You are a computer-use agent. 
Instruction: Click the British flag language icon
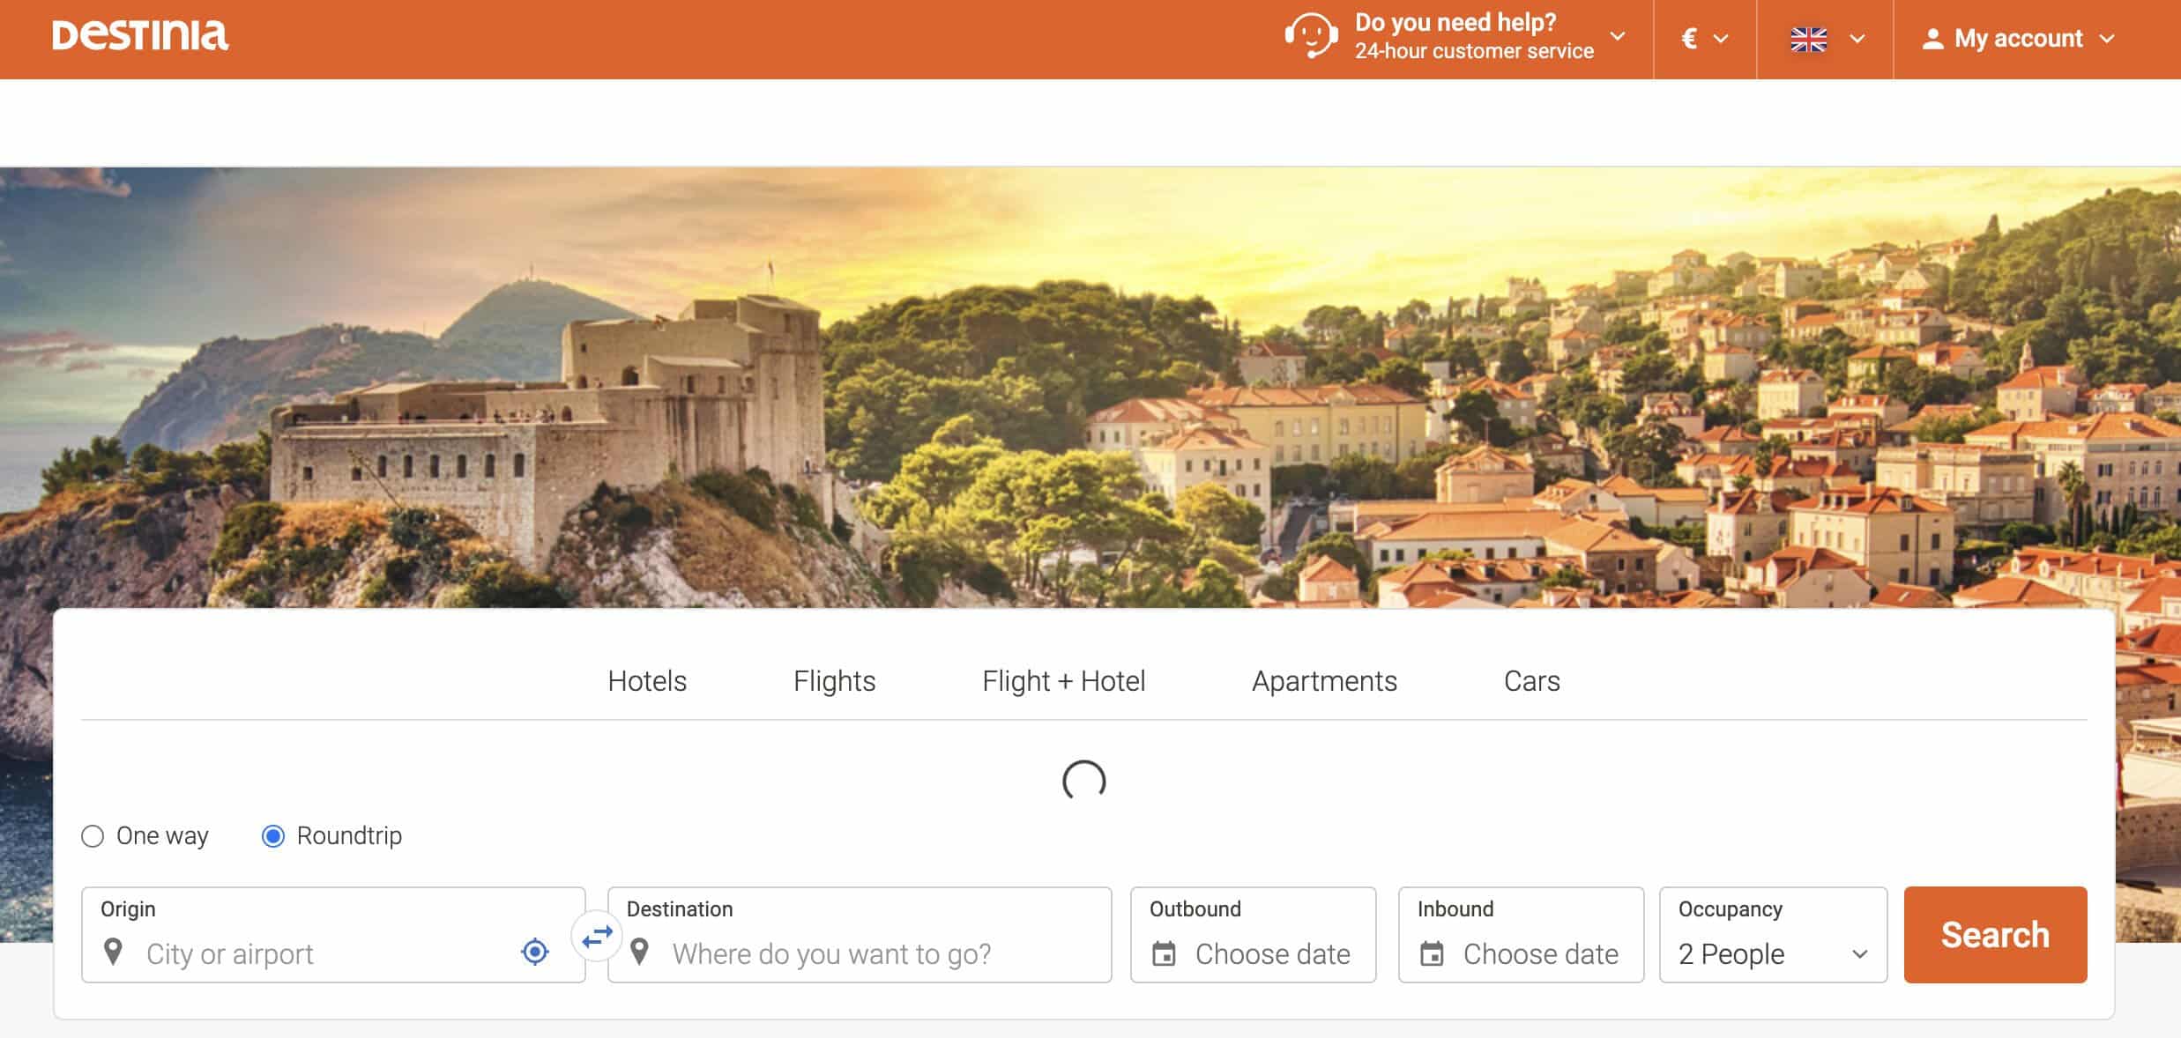[x=1807, y=38]
